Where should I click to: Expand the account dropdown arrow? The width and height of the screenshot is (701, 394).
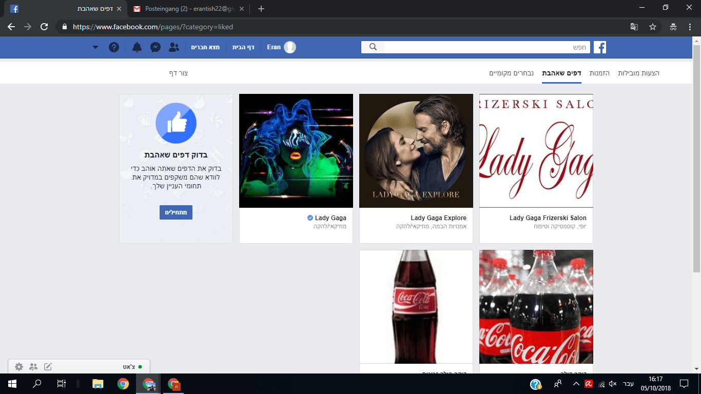pyautogui.click(x=95, y=47)
